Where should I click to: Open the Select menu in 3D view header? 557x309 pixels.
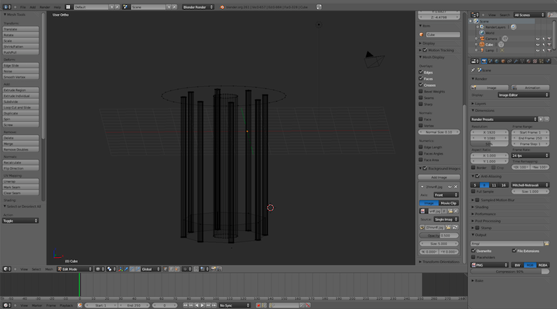(x=36, y=269)
